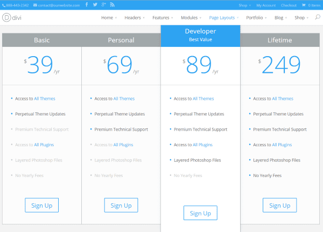
Task: Click the Facebook icon in top bar
Action: 87,4
